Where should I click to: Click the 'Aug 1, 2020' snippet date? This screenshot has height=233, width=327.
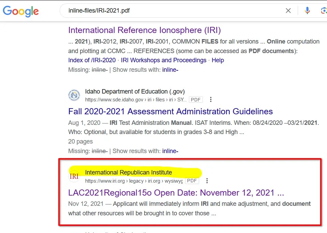(84, 123)
